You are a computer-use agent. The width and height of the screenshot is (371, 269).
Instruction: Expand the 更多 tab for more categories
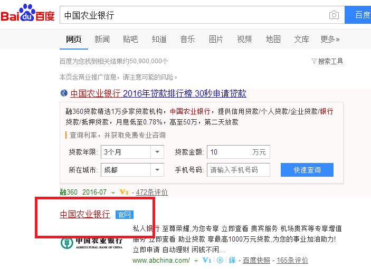pyautogui.click(x=330, y=39)
